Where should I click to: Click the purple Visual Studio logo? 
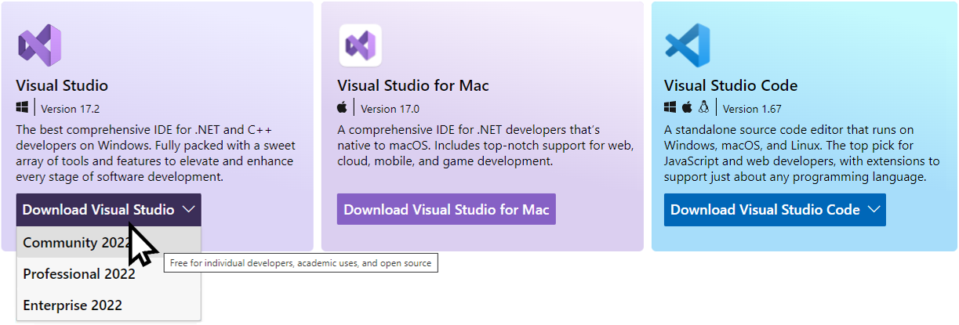tap(39, 45)
